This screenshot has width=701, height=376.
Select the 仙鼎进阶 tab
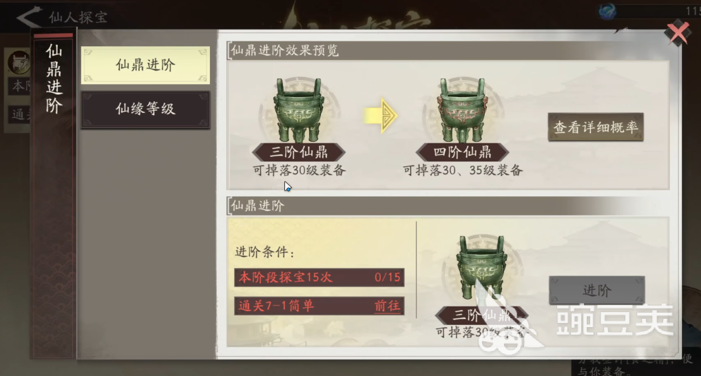click(x=145, y=65)
